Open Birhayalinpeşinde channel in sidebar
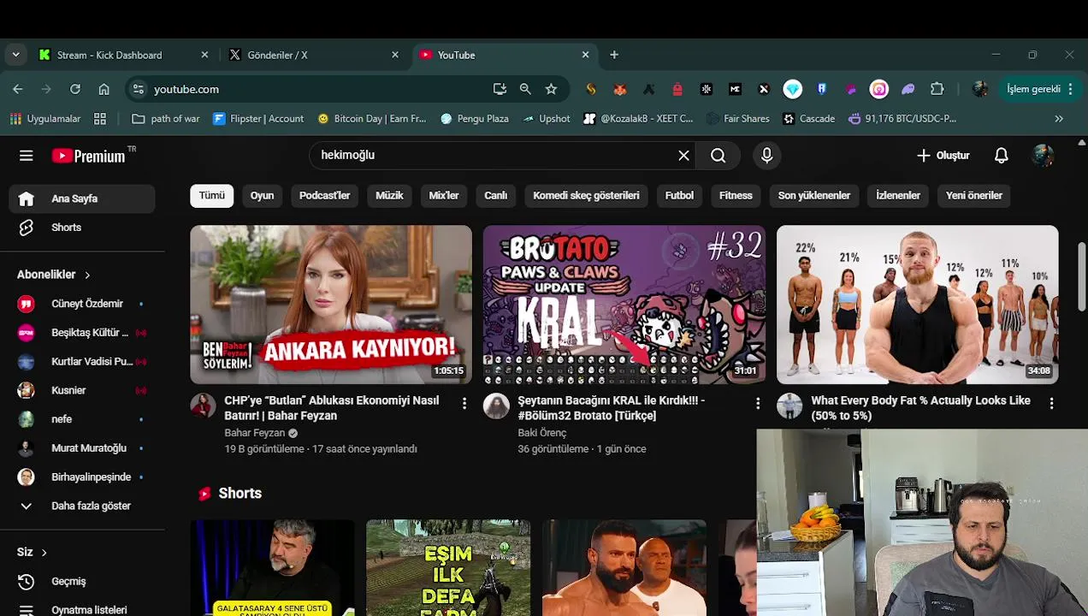This screenshot has height=616, width=1088. (x=82, y=477)
